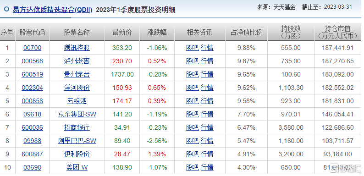Image resolution: width=364 pixels, height=176 pixels.
Task: Open 贵州茅台 stock name link
Action: pyautogui.click(x=77, y=74)
